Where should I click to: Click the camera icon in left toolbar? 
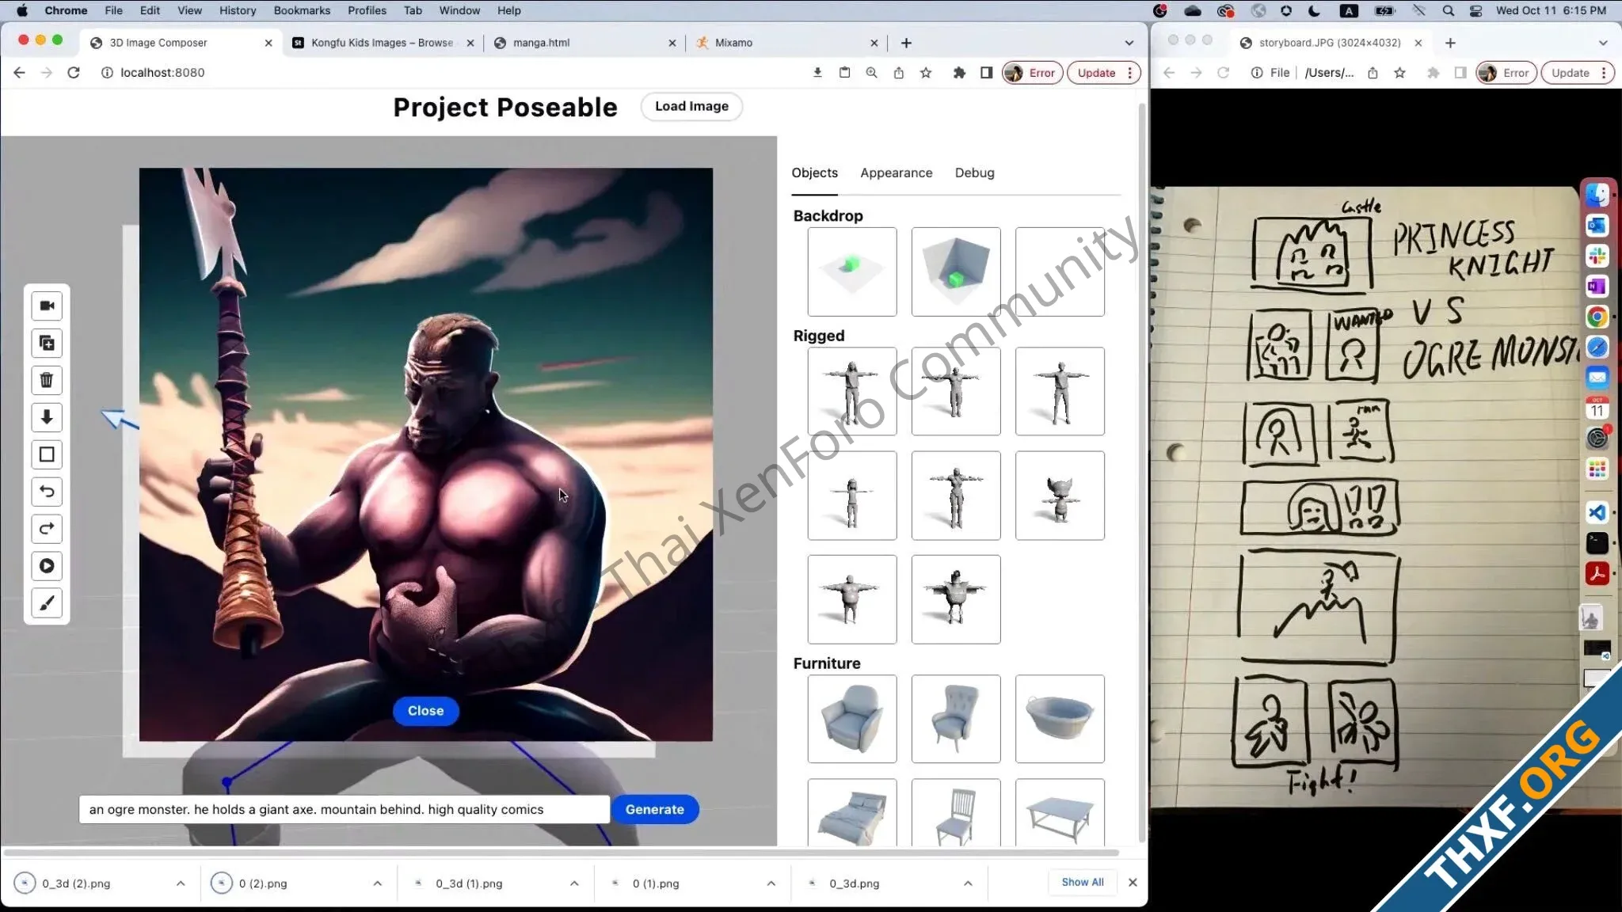(47, 306)
